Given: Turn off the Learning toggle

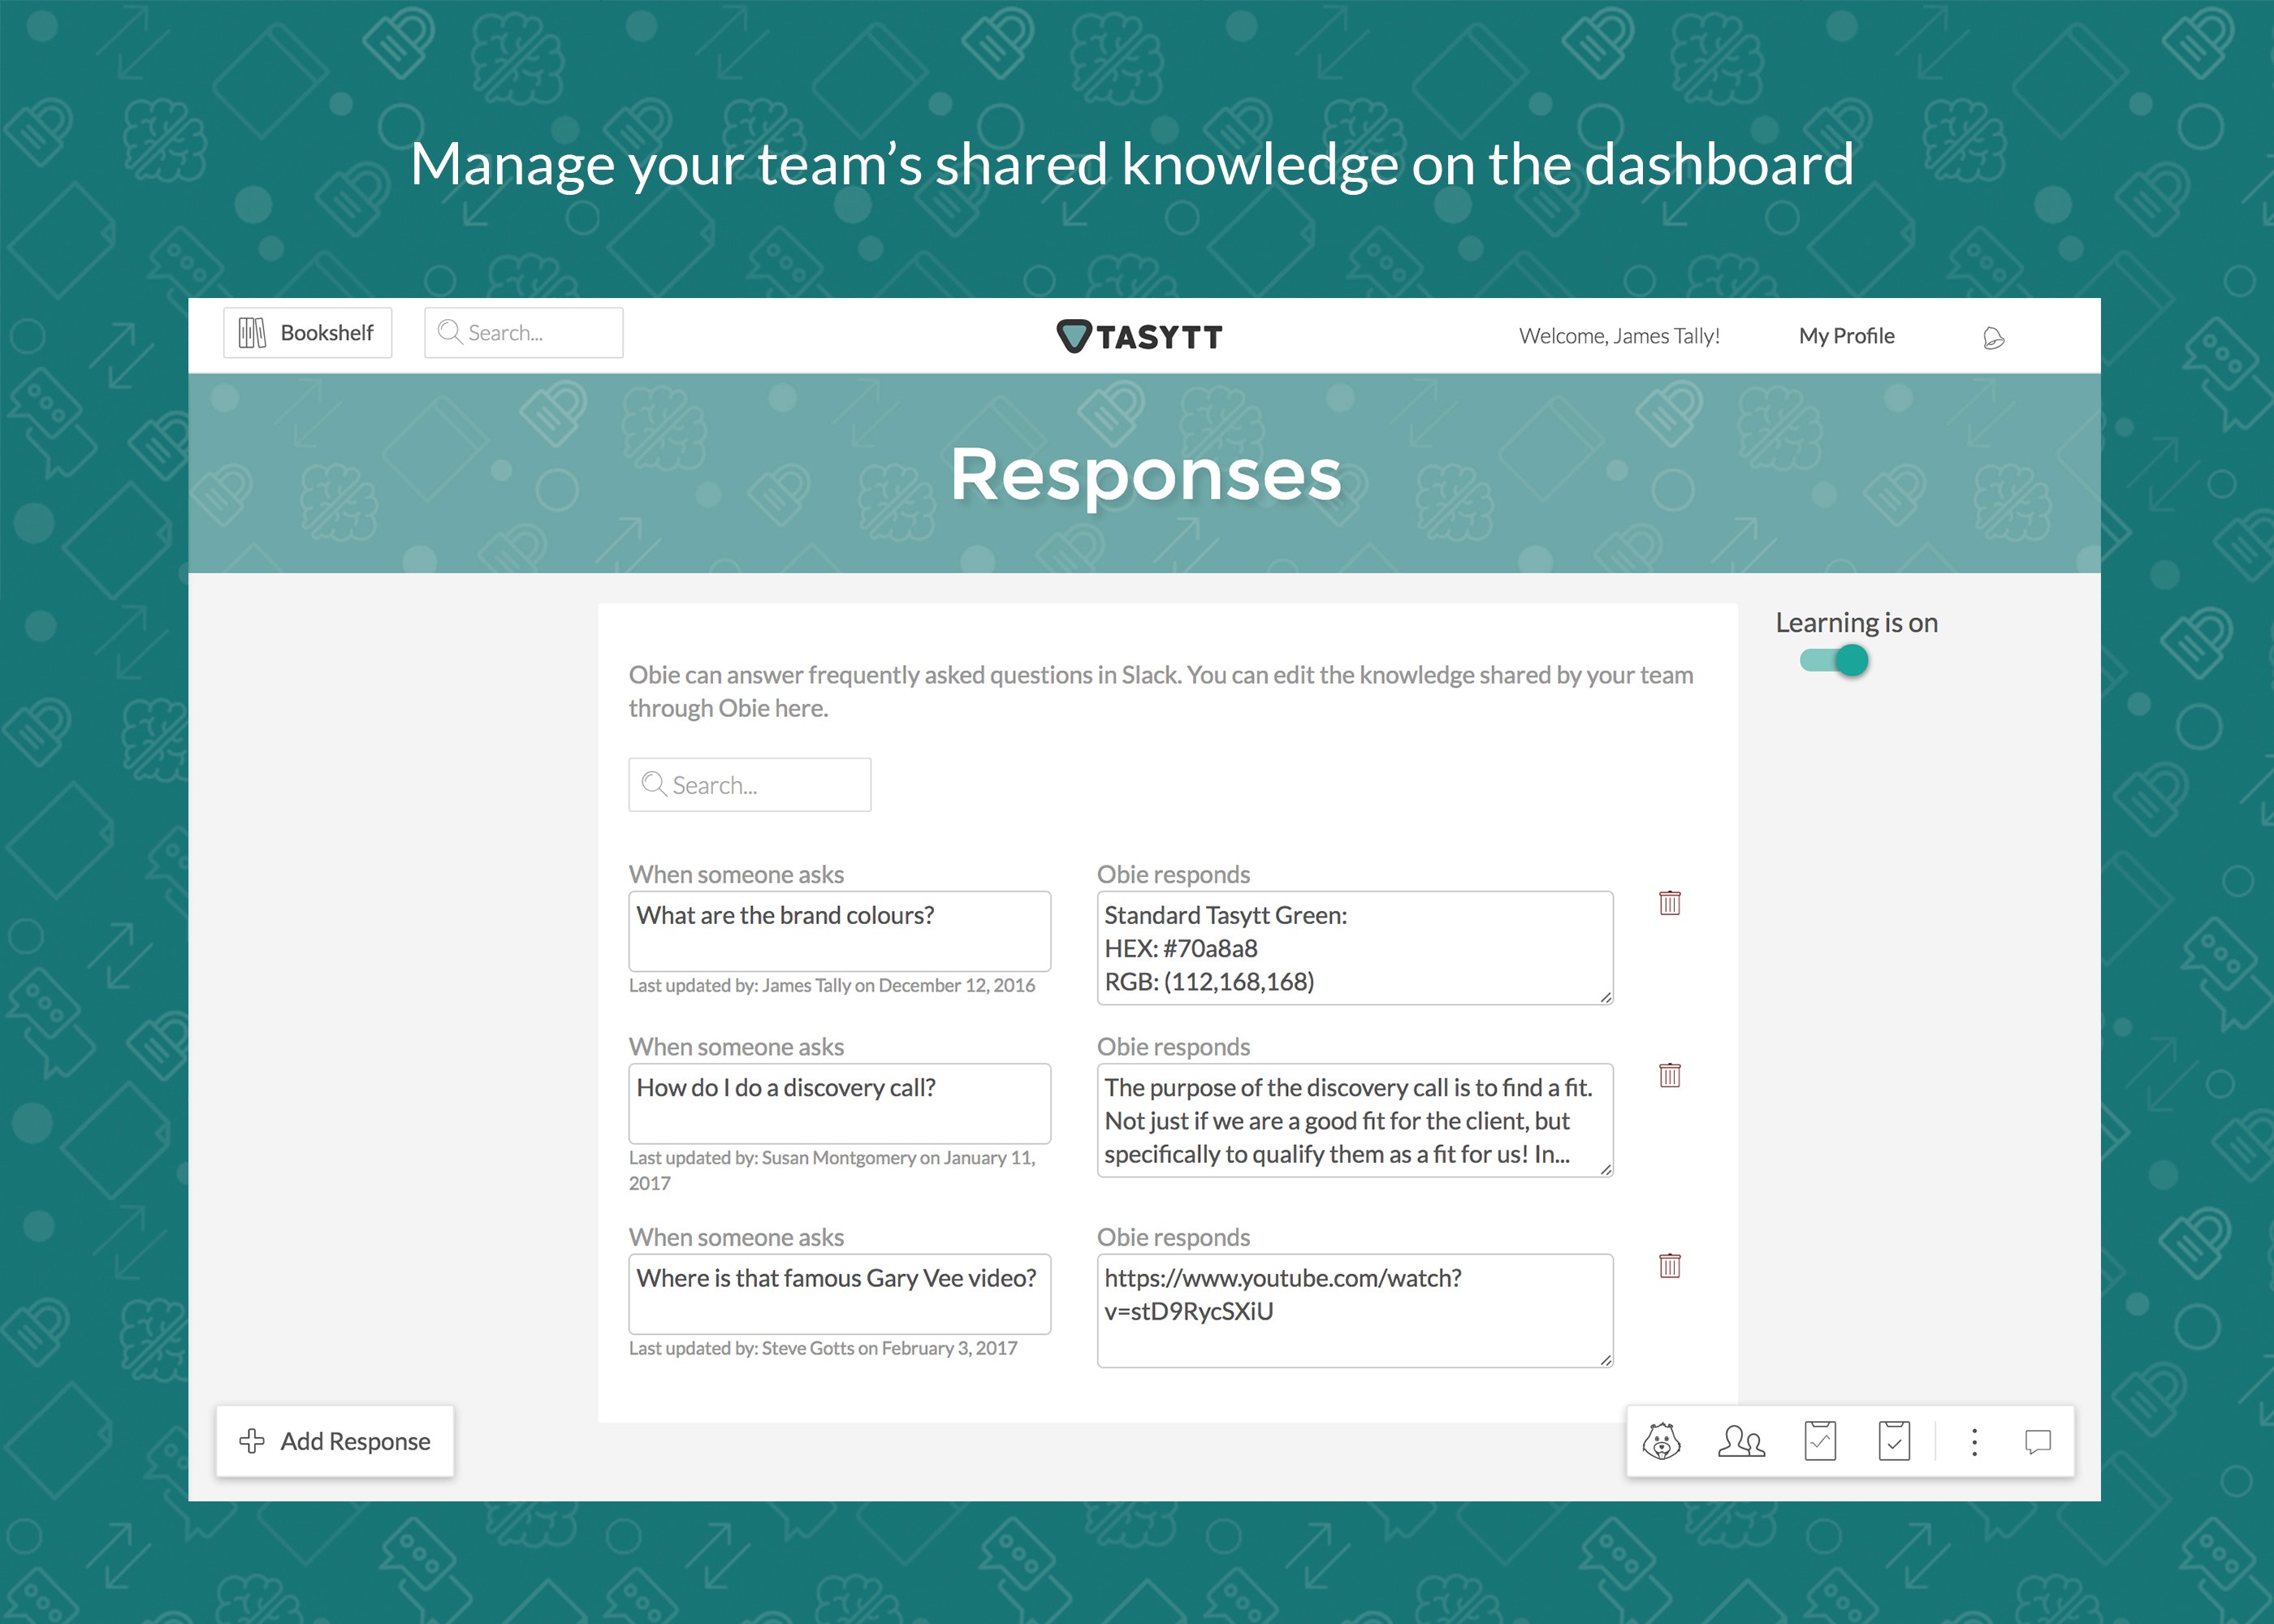Looking at the screenshot, I should point(1835,660).
